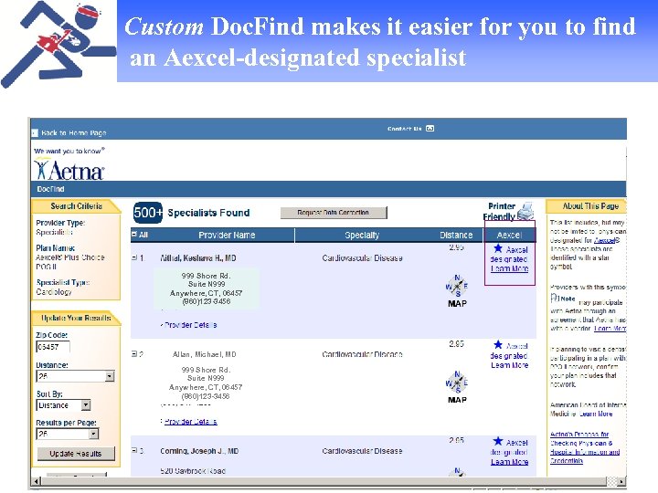Click the horizontal scrollbar left arrow

click(37, 481)
